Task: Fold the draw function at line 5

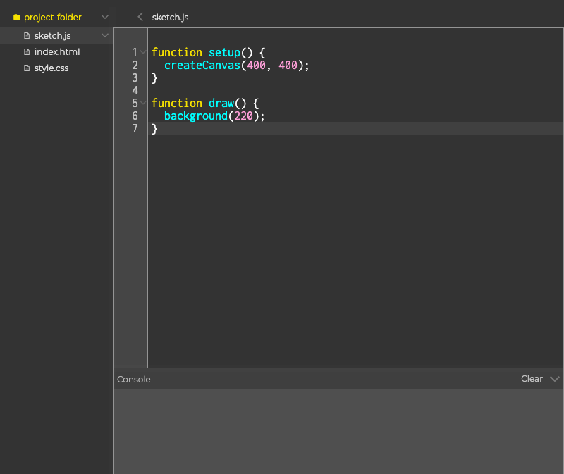Action: coord(144,103)
